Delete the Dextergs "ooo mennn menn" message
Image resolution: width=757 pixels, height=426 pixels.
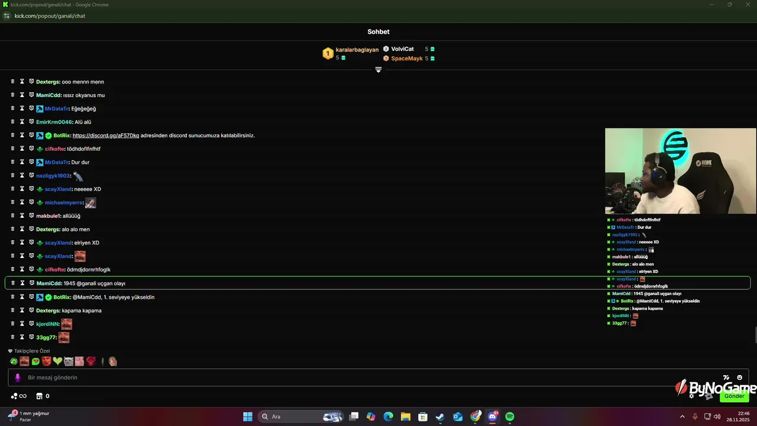pyautogui.click(x=12, y=82)
